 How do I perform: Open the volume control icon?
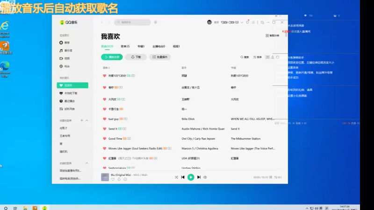[x=205, y=177]
